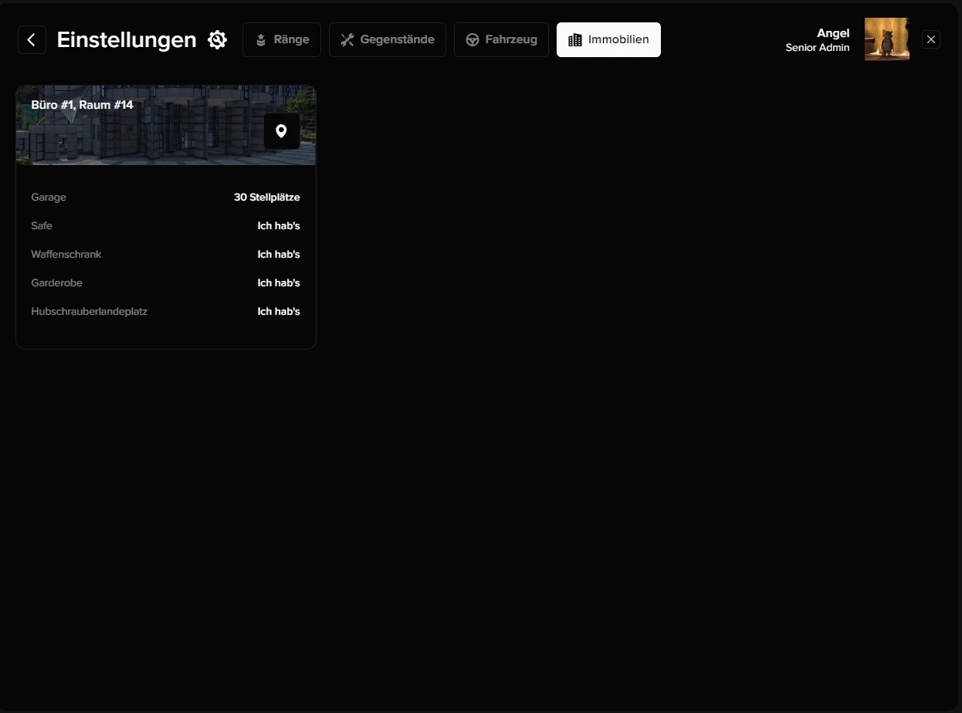This screenshot has height=713, width=962.
Task: Show Büro #1 location via map pin
Action: tap(281, 131)
